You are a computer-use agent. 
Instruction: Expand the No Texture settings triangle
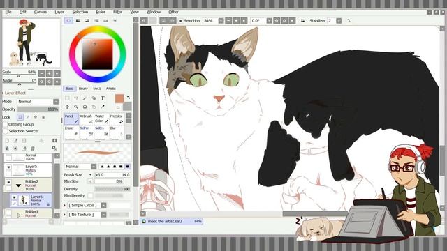65,215
